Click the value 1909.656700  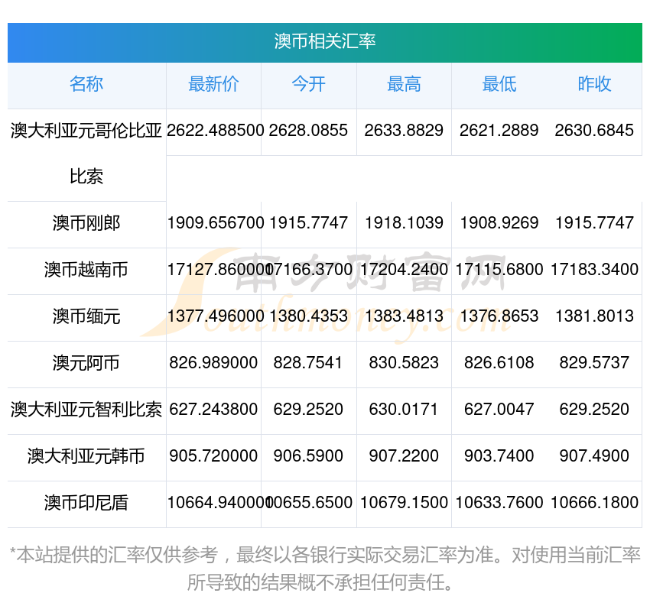tap(216, 223)
